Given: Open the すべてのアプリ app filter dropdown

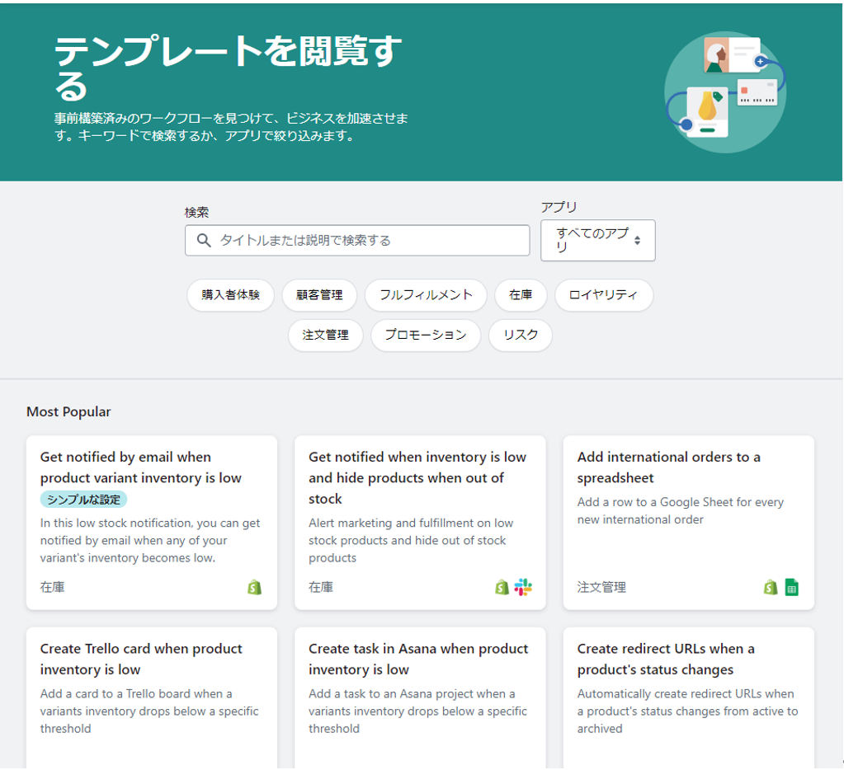Looking at the screenshot, I should click(597, 241).
